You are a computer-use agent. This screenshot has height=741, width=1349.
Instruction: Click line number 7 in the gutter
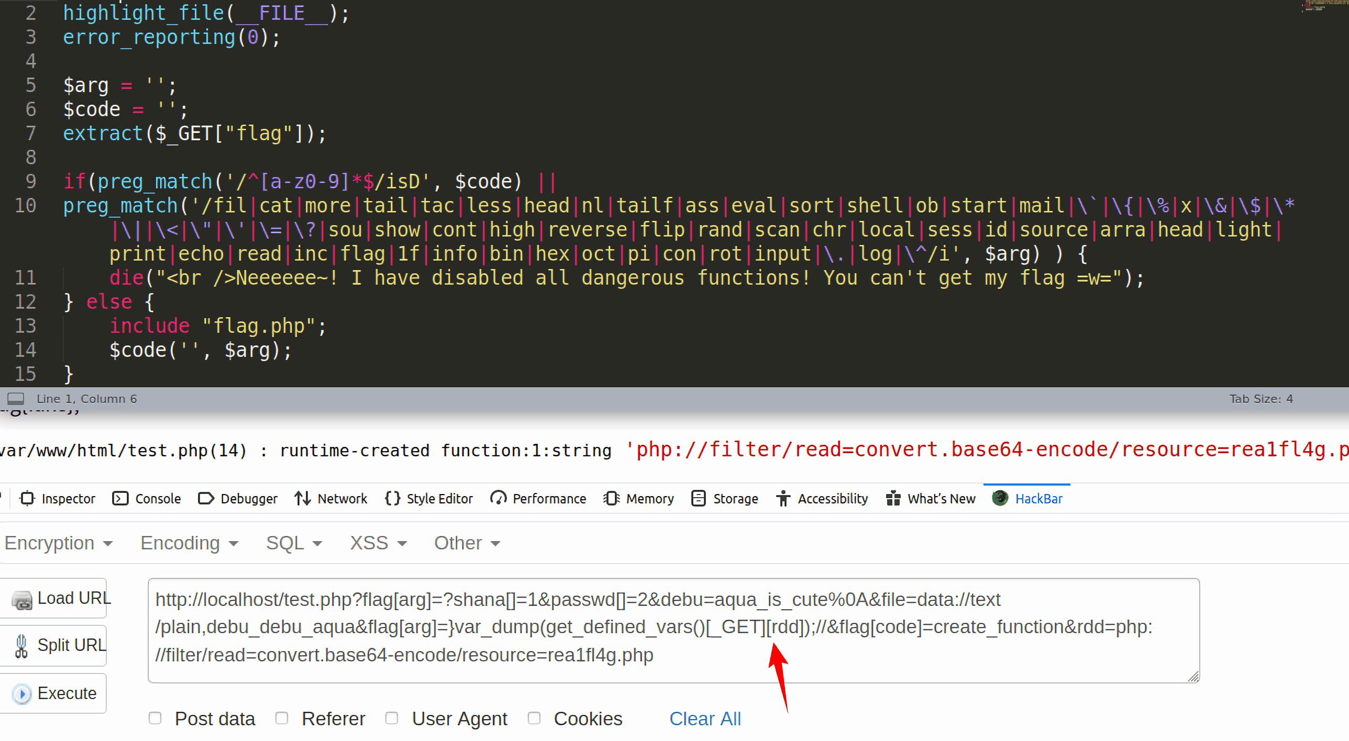point(30,133)
